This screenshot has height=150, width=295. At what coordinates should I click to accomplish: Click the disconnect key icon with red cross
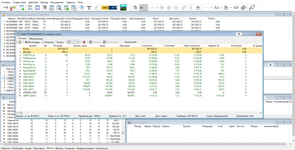12,8
